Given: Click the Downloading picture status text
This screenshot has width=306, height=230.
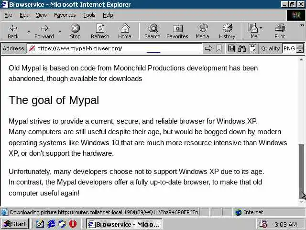Looking at the screenshot, I should click(104, 212).
